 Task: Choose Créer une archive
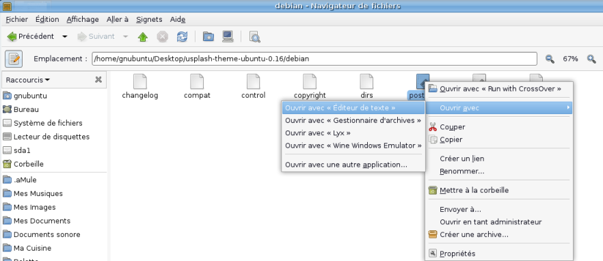(499, 234)
